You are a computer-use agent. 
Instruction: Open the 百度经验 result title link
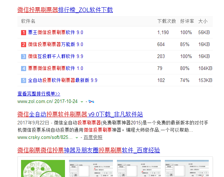tap(89, 150)
